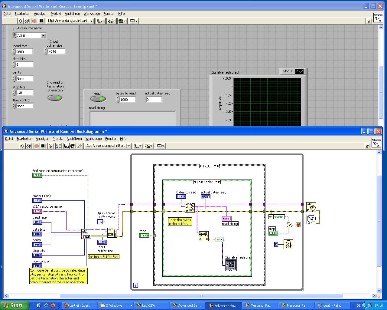The image size is (387, 310).
Task: Expand the TRUE case selector dropdown
Action: (215, 166)
